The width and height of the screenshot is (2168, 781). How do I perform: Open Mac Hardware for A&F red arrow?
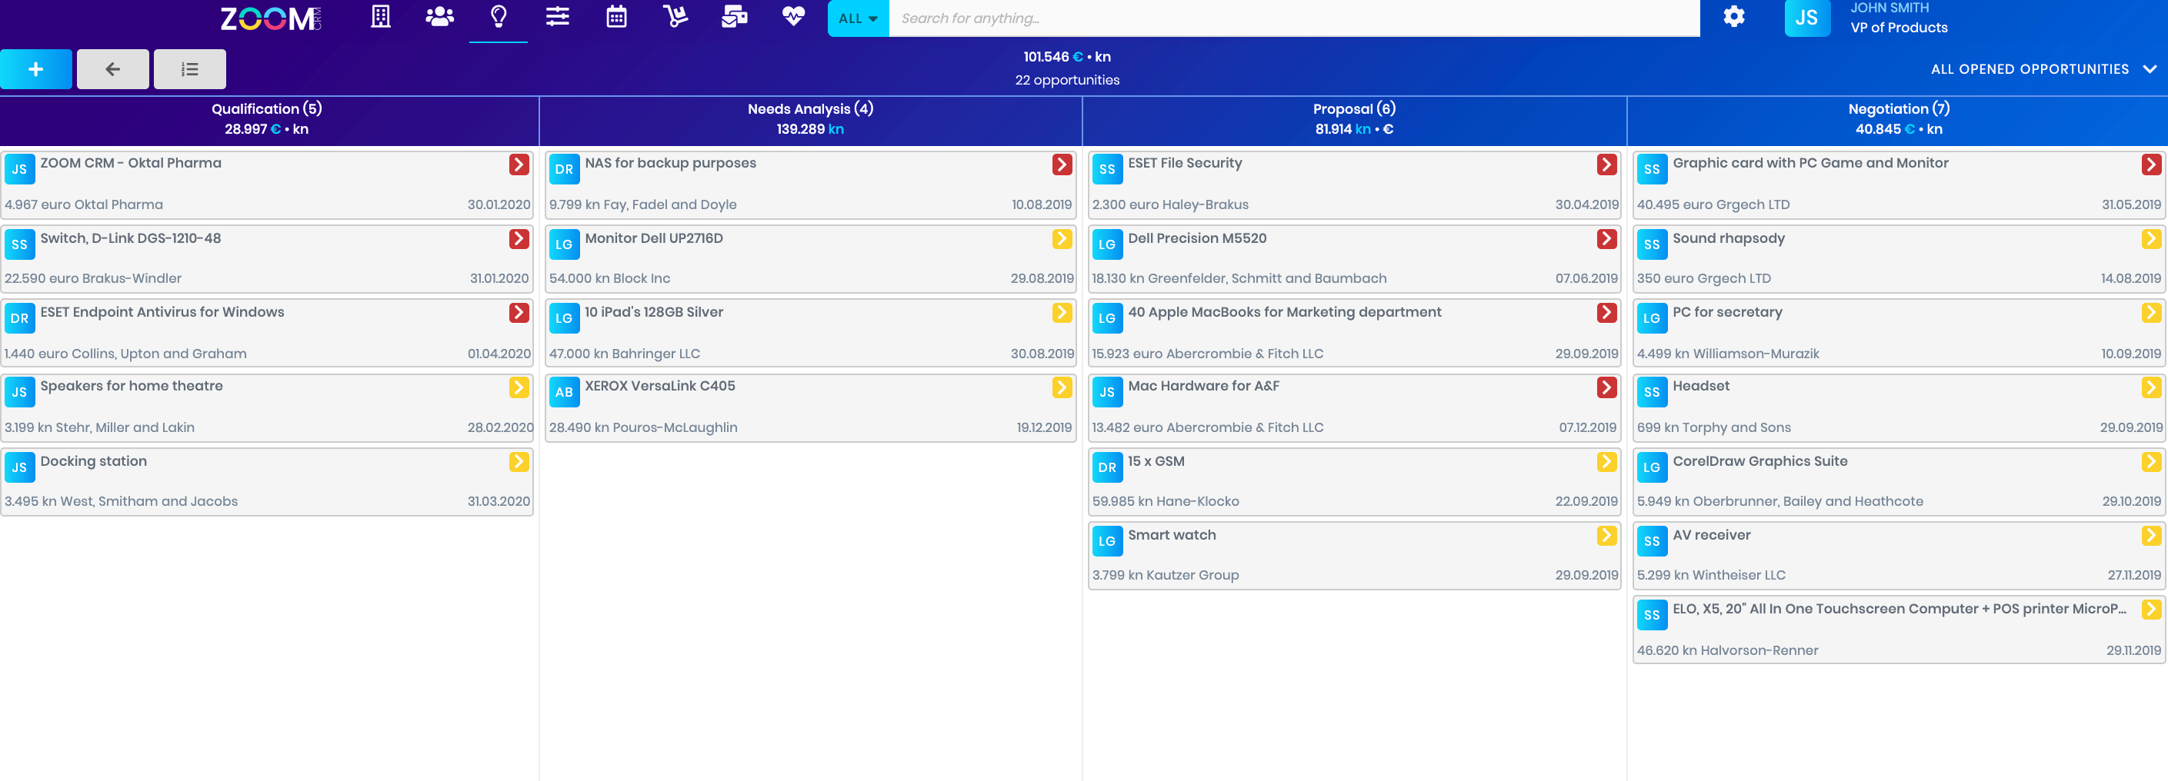(x=1606, y=387)
